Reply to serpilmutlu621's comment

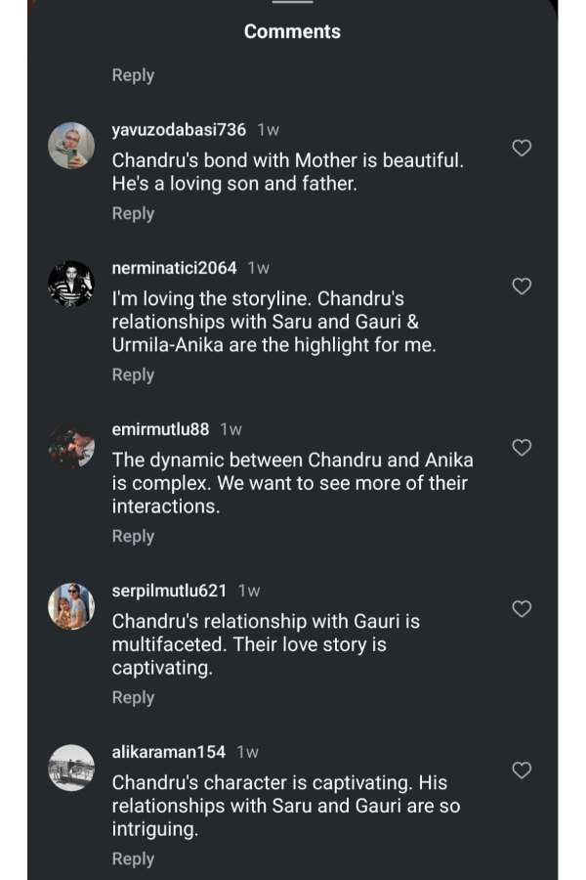click(133, 697)
